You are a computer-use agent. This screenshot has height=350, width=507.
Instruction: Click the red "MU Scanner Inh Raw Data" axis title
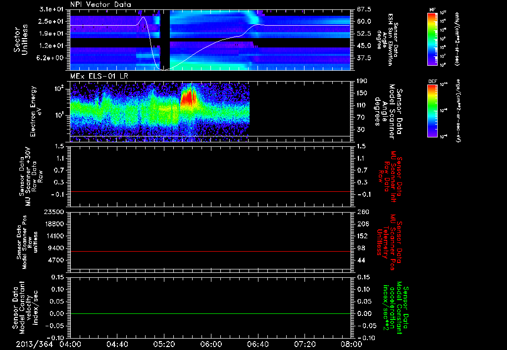389,176
